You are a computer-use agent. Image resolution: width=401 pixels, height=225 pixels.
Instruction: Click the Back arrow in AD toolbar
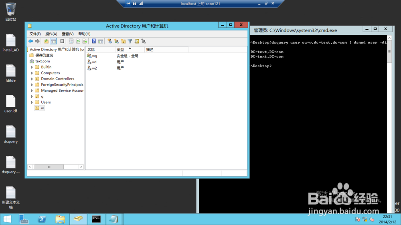(30, 41)
